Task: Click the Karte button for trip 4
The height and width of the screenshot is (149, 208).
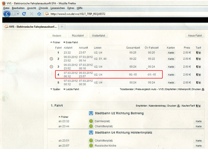Action: [x=171, y=75]
